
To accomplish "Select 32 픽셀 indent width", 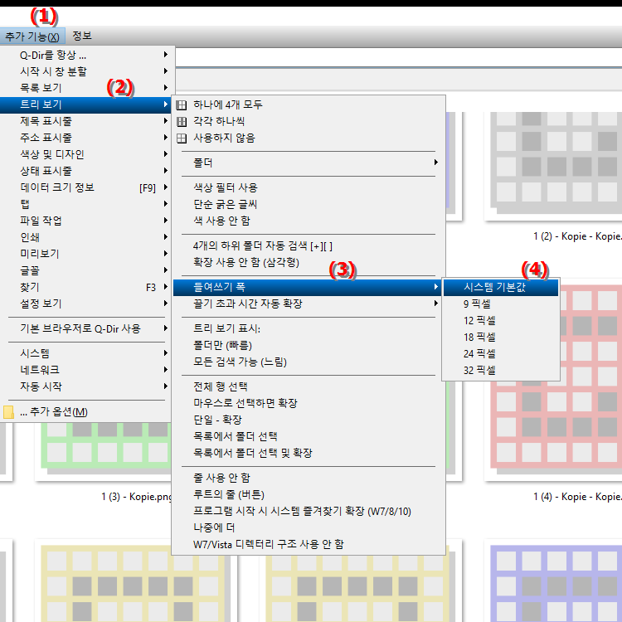I will [x=501, y=371].
